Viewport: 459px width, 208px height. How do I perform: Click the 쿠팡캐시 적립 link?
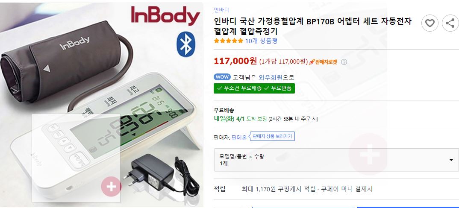(297, 189)
